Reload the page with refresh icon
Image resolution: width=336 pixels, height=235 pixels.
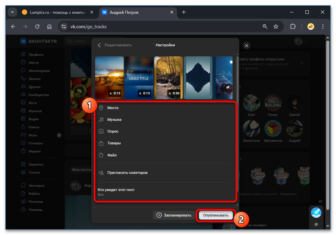(x=37, y=27)
